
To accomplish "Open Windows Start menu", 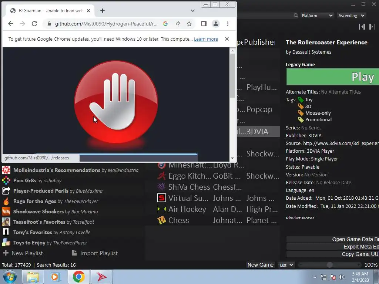I will tap(10, 277).
